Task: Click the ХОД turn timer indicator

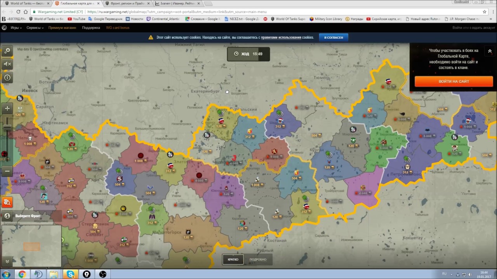Action: point(248,54)
